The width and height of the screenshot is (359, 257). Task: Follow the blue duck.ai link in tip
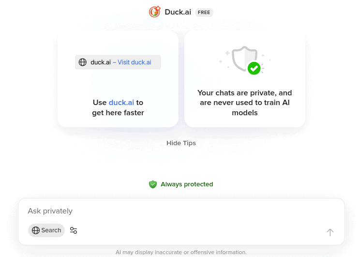121,103
